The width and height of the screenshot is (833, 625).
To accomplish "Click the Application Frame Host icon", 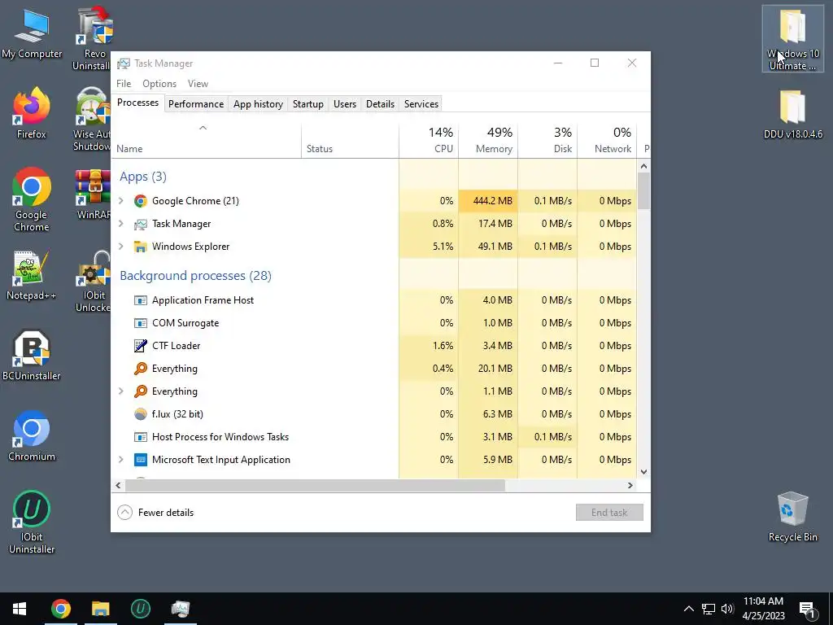I will point(140,300).
